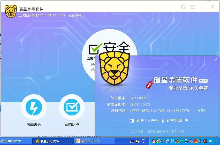Click the 检测更新 check update link
This screenshot has width=220, height=145.
pyautogui.click(x=75, y=16)
